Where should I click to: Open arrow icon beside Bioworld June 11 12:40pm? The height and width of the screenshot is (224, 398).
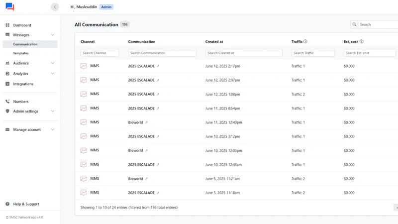point(146,122)
